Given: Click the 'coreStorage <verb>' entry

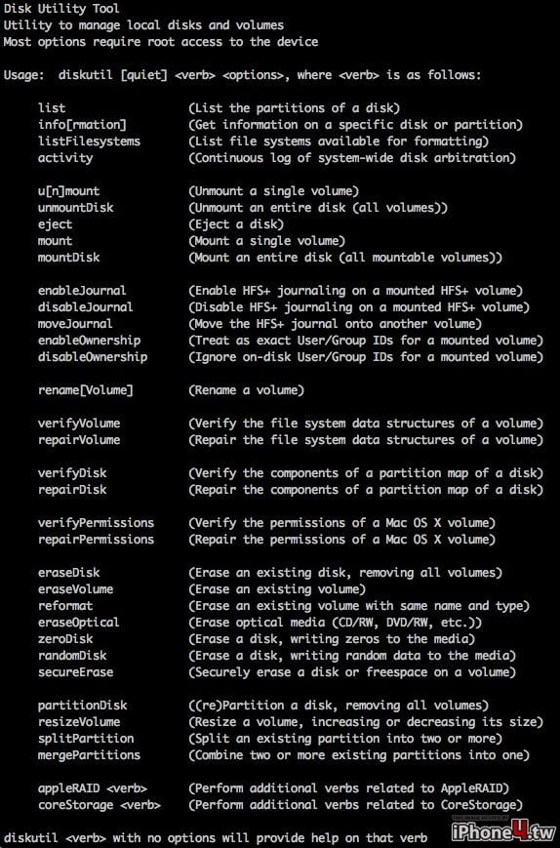Looking at the screenshot, I should pyautogui.click(x=100, y=805).
